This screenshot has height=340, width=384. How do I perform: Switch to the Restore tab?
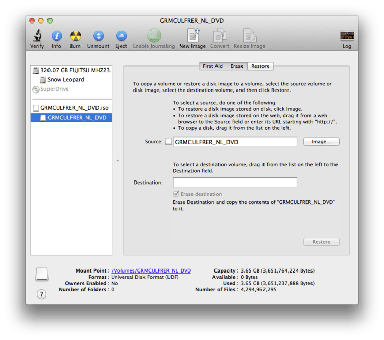[260, 66]
